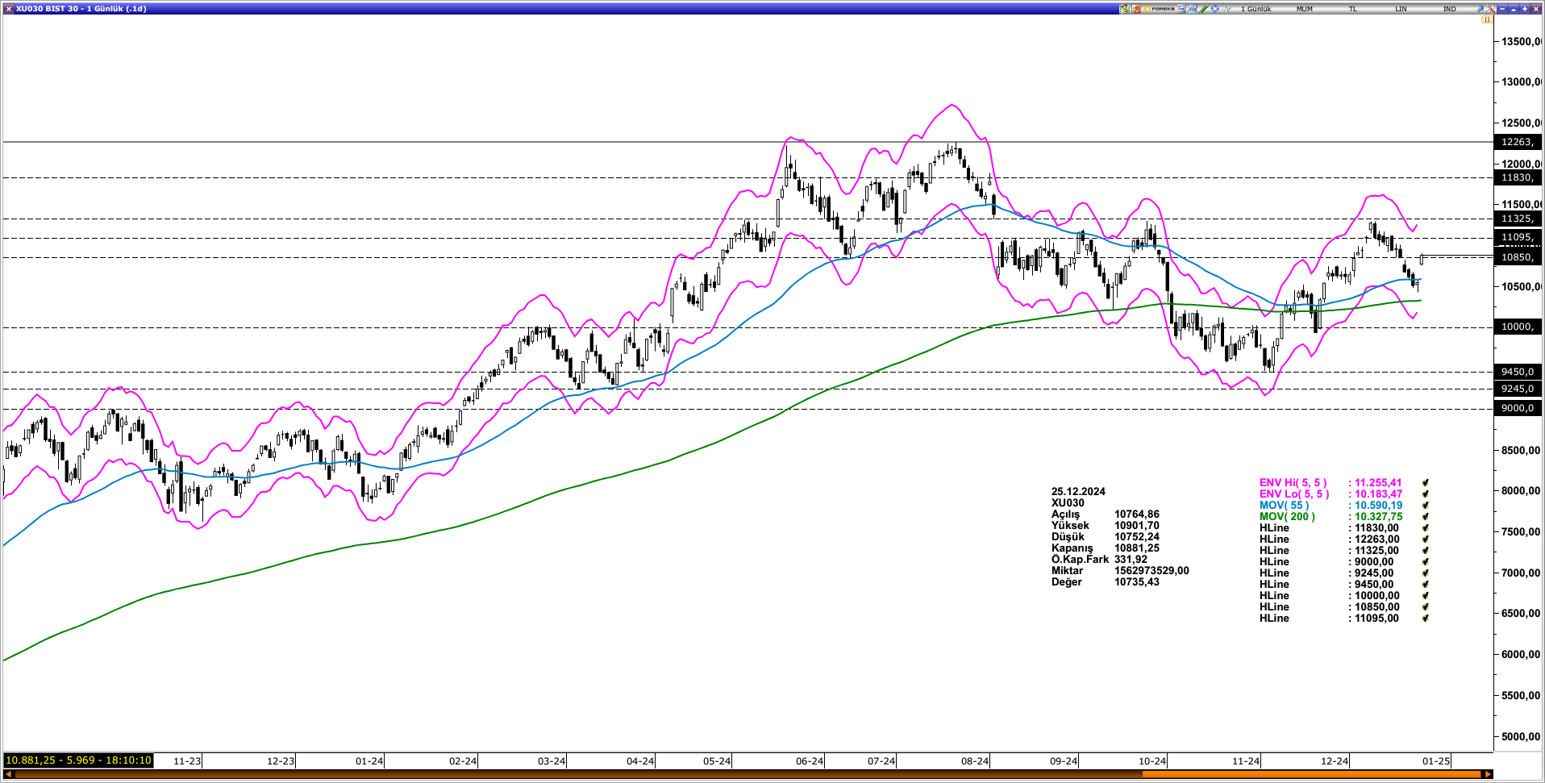
Task: Toggle HLine 10850,00 checkmark
Action: [x=1426, y=607]
